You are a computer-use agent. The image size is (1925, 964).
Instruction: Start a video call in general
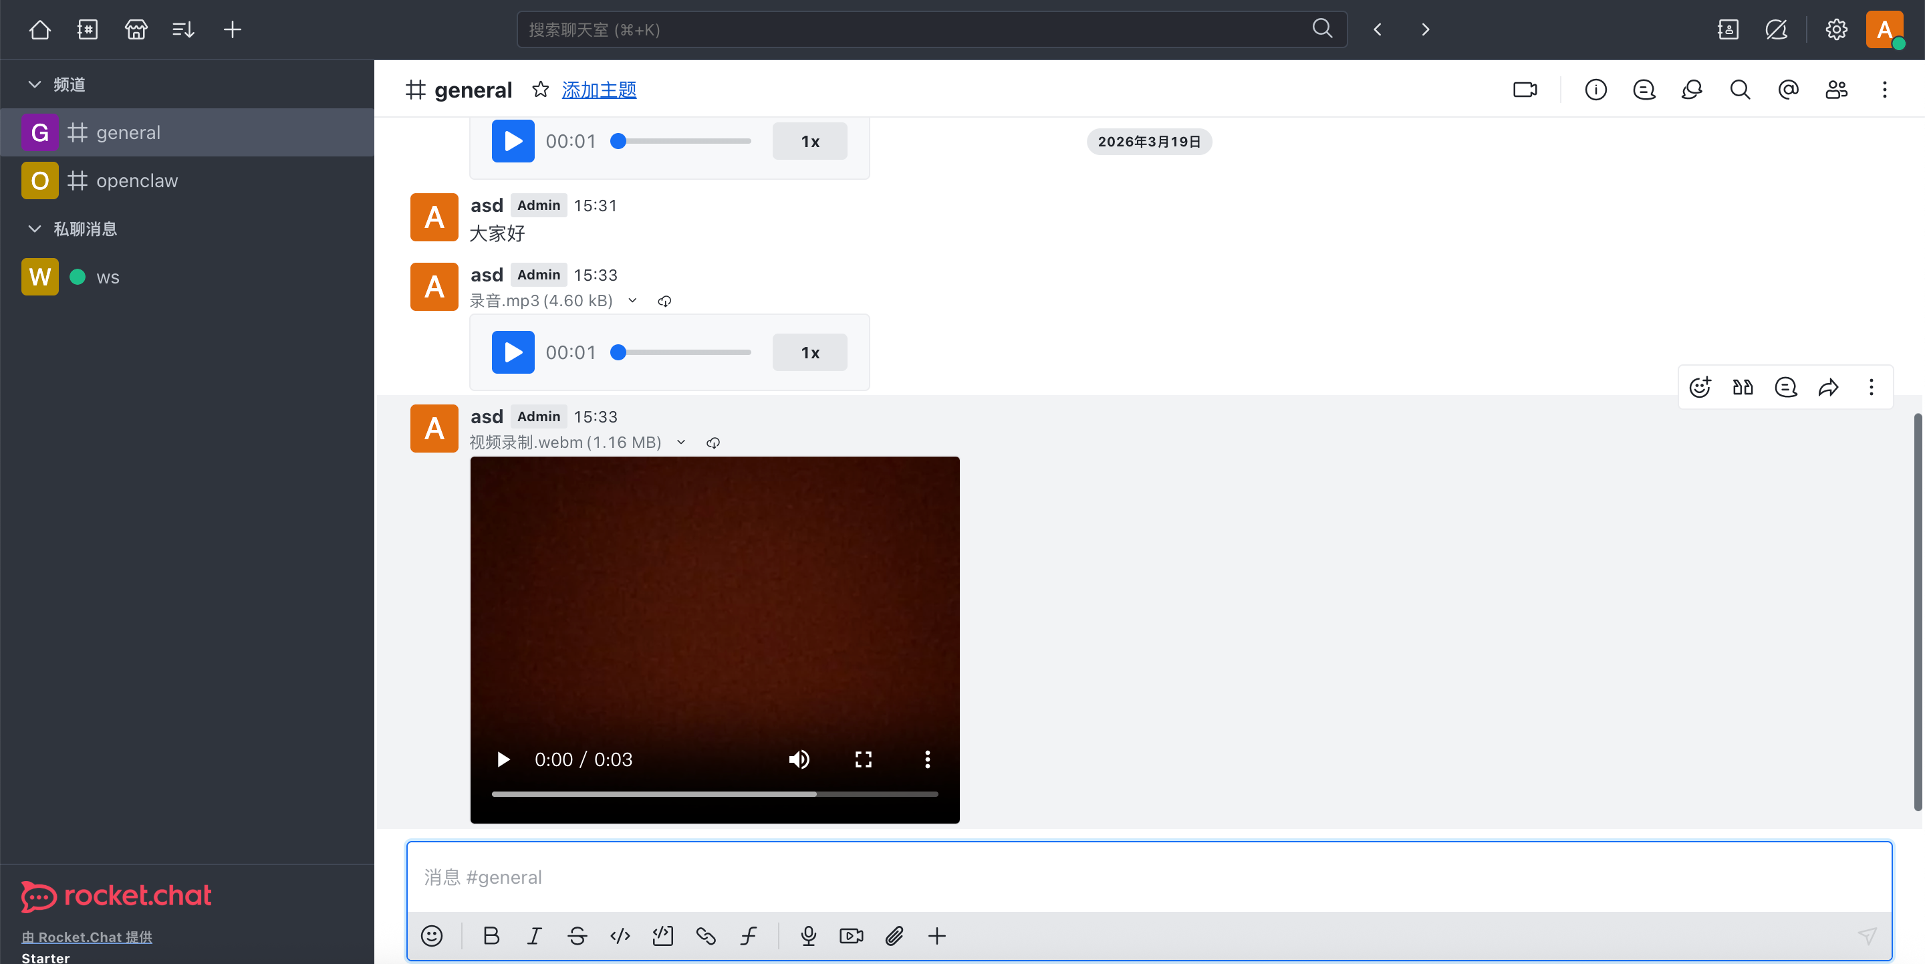pyautogui.click(x=1525, y=90)
